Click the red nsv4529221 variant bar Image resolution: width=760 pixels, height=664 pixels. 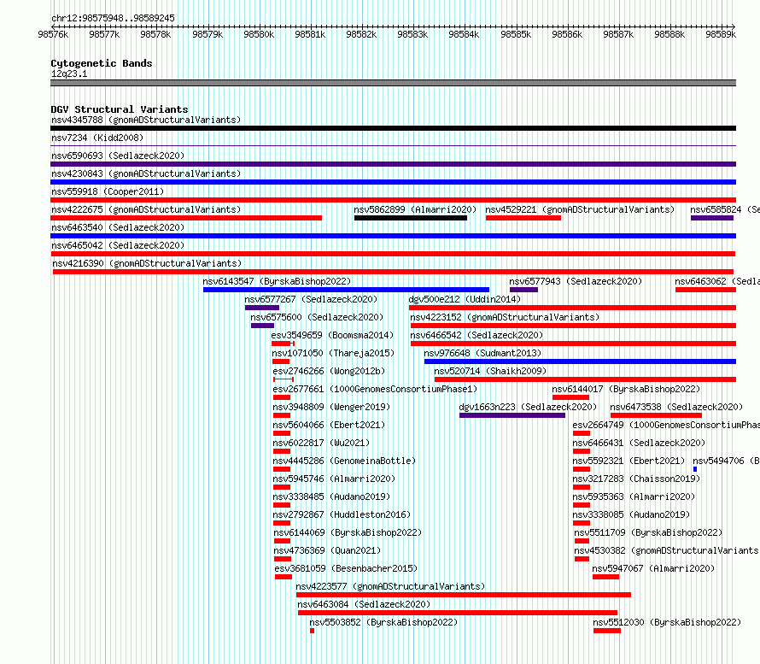tap(523, 218)
